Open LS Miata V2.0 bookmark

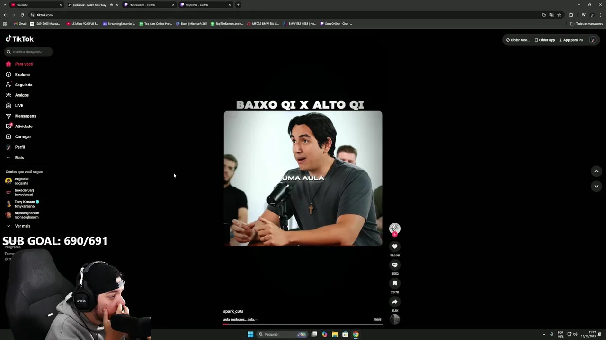tap(82, 24)
